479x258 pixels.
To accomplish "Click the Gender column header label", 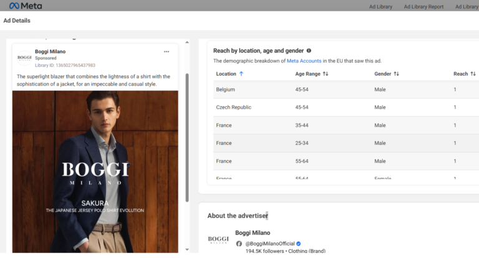I will pos(383,74).
